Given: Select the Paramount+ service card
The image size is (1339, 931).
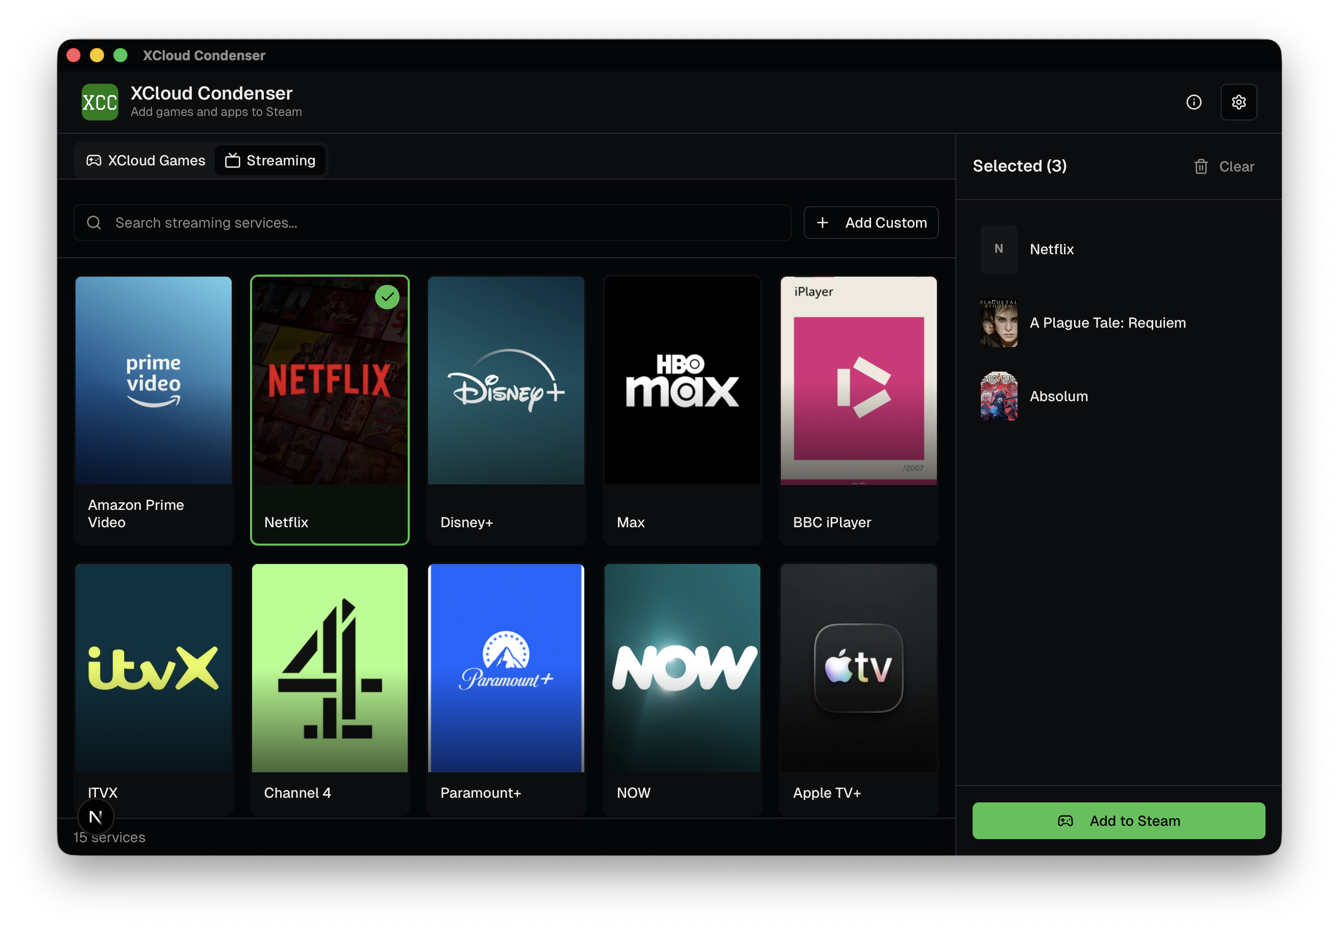Looking at the screenshot, I should coord(506,689).
